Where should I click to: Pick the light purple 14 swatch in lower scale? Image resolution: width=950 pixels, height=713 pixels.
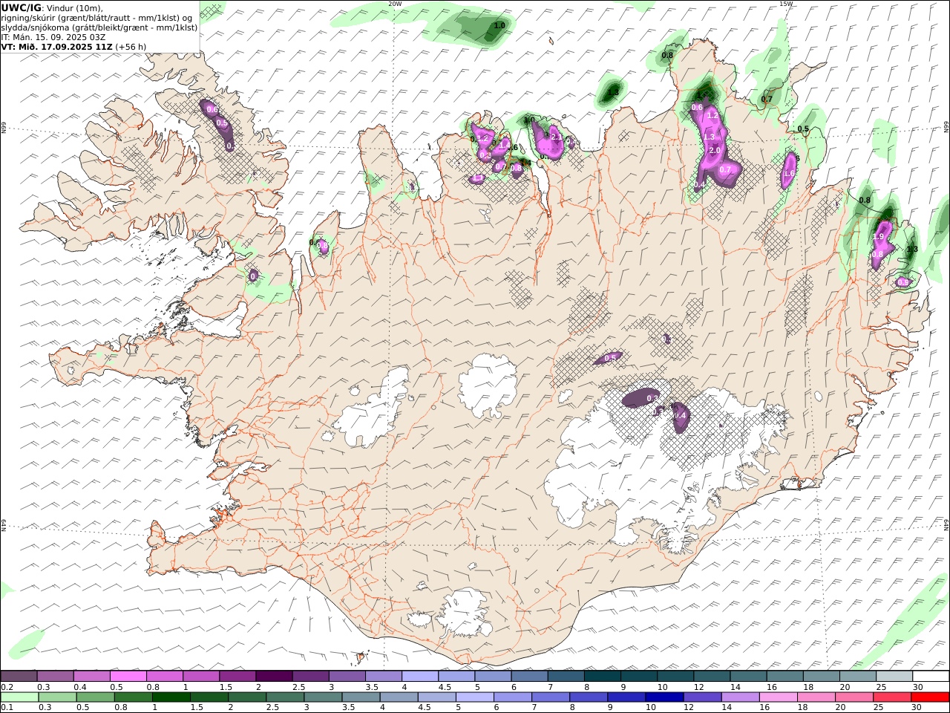coord(740,697)
